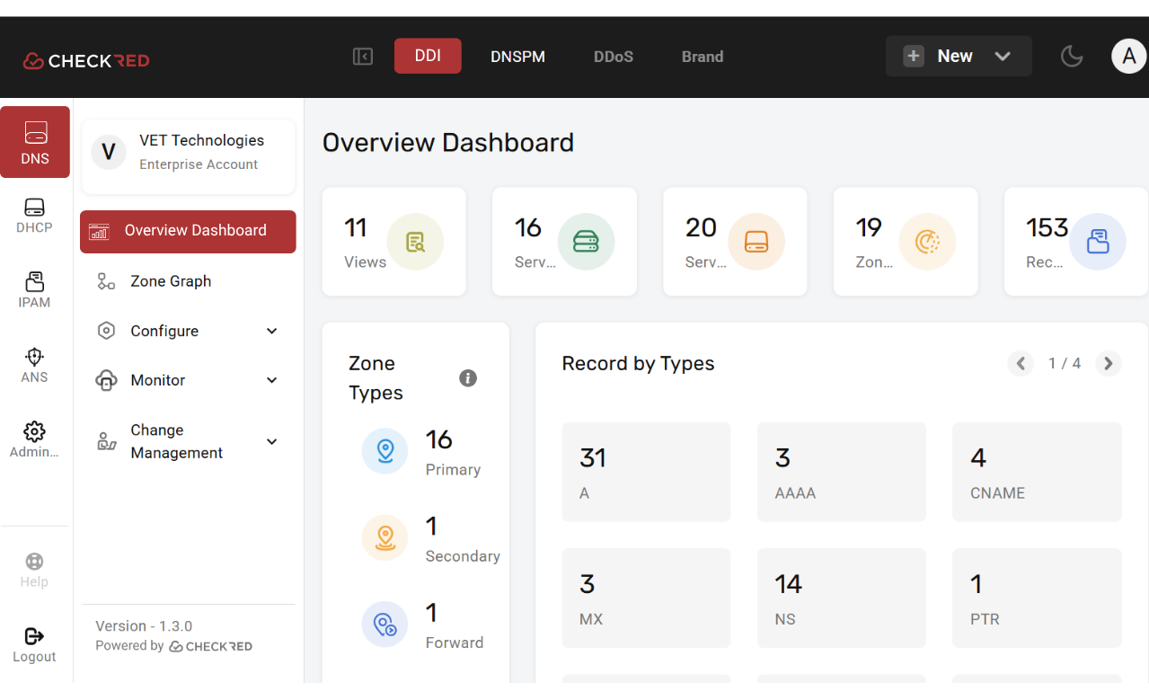This screenshot has width=1149, height=700.
Task: Open the user avatar "A" profile
Action: click(1128, 57)
